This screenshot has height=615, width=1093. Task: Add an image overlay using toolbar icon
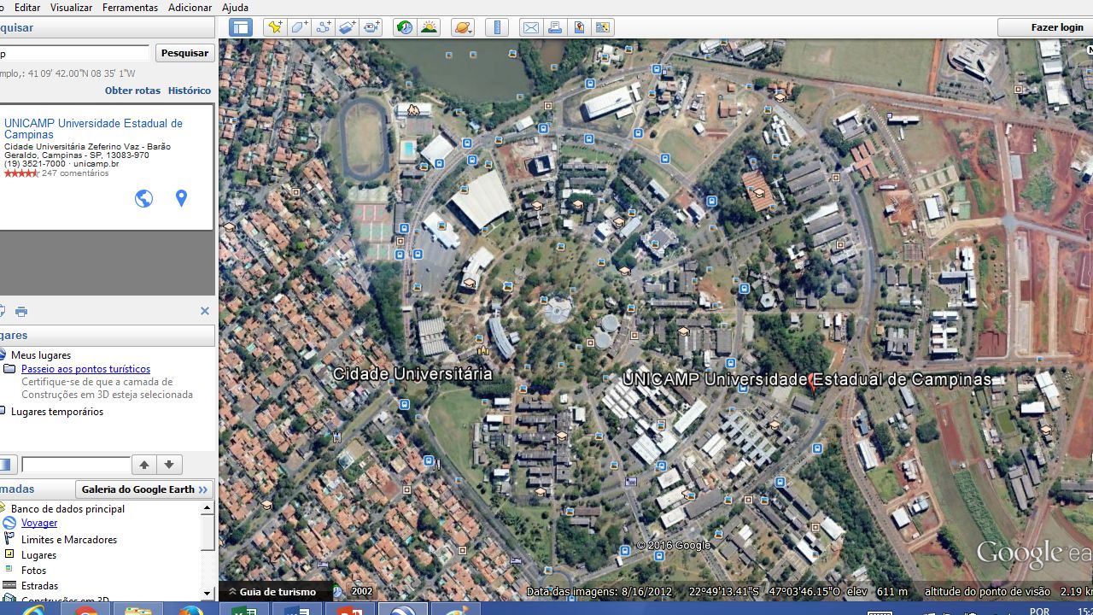[x=347, y=27]
